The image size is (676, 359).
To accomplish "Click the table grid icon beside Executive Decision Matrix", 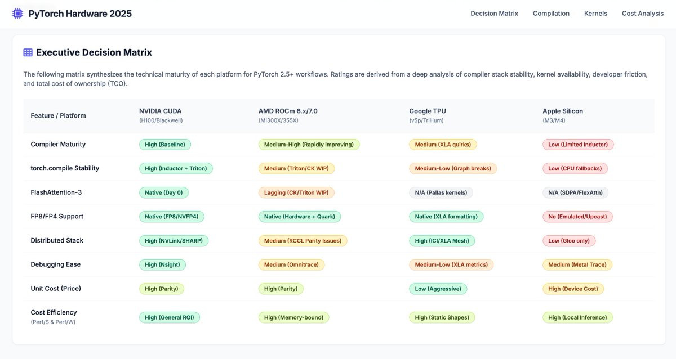I will [x=28, y=52].
